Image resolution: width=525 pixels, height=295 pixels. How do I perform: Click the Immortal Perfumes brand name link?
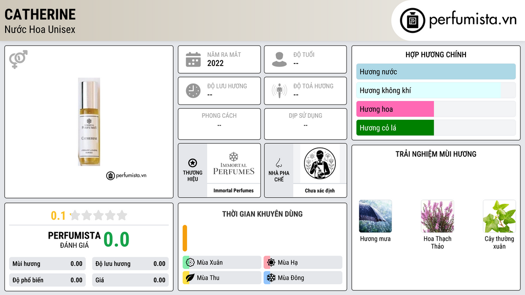(233, 191)
